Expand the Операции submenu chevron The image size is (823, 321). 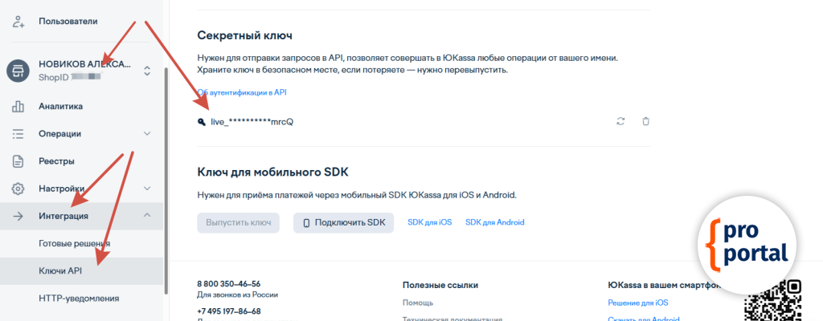tap(147, 134)
